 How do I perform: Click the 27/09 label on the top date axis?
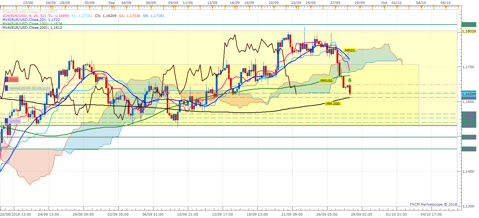(x=335, y=3)
